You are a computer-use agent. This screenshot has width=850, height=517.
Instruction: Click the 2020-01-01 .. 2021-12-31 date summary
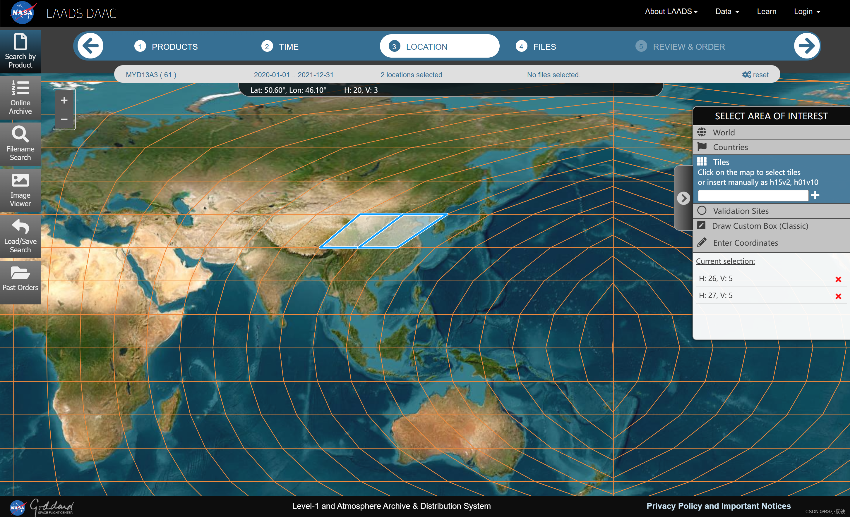[x=294, y=75]
